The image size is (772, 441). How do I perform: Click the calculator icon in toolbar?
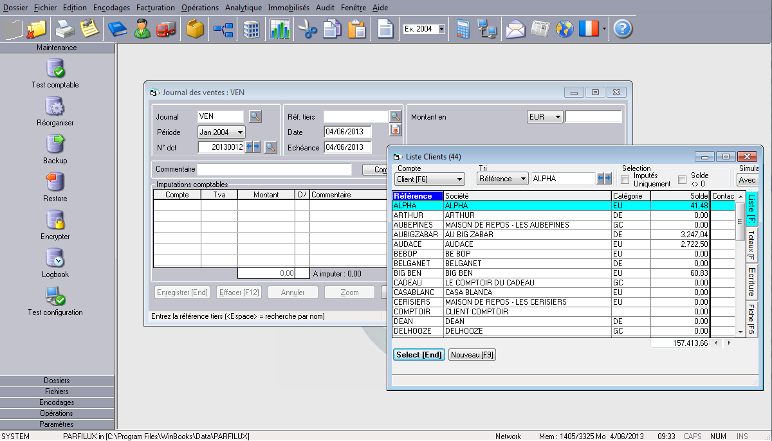point(462,30)
